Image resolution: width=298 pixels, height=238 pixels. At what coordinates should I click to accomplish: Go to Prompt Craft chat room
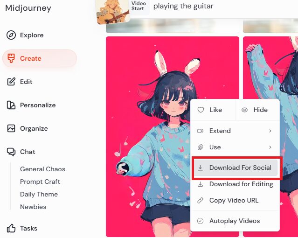[x=40, y=182]
